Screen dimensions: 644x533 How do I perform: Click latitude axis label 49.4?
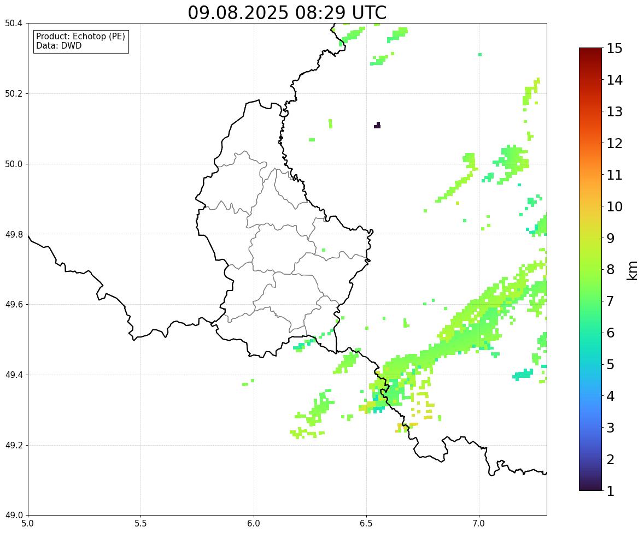[x=14, y=375]
